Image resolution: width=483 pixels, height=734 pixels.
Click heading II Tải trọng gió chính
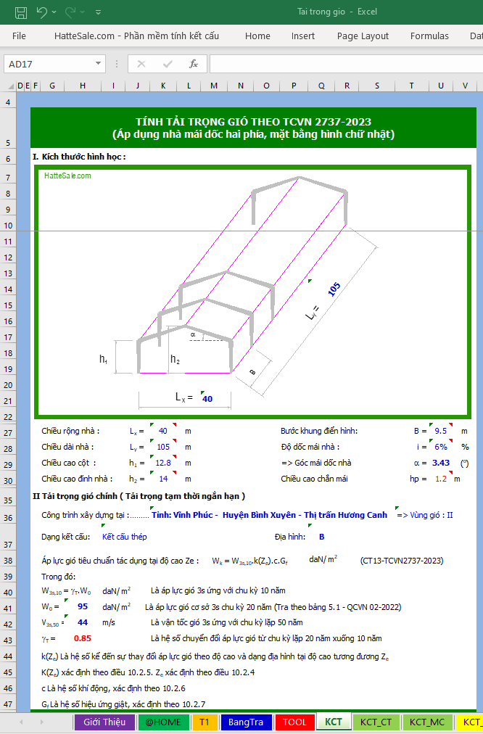tap(139, 496)
